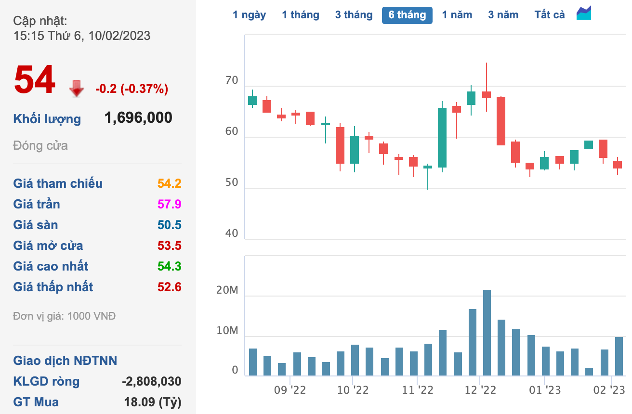Show Tất cả time range data

549,15
